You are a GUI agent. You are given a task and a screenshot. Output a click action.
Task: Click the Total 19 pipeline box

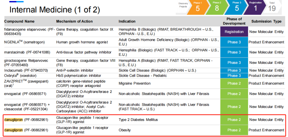[272, 7]
